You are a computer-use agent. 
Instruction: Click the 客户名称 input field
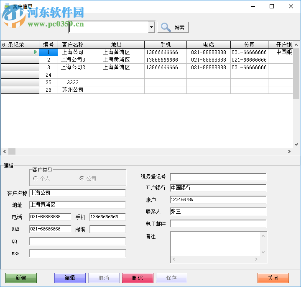click(x=78, y=193)
